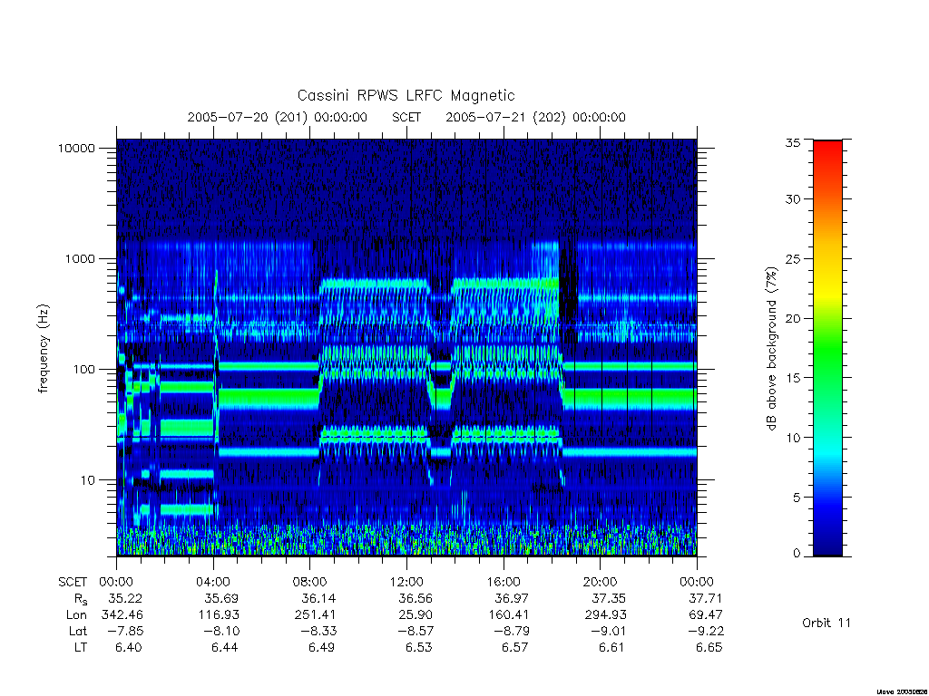Image resolution: width=929 pixels, height=696 pixels.
Task: Click the 20:00 time tick label
Action: tap(600, 582)
